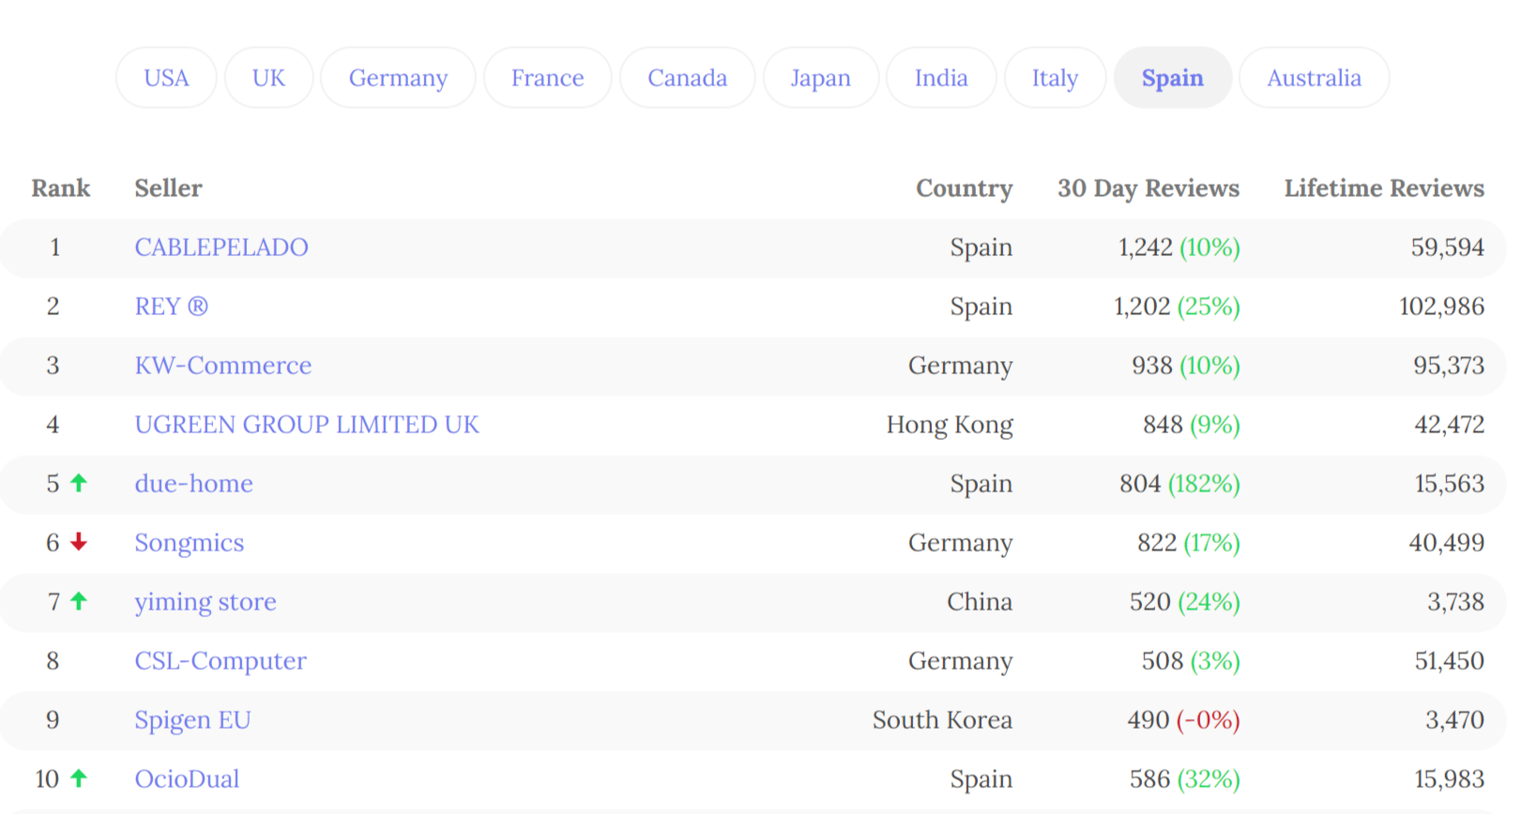The height and width of the screenshot is (814, 1522).
Task: Click the Country column header
Action: pyautogui.click(x=965, y=188)
